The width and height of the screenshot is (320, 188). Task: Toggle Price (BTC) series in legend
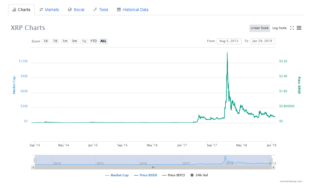tap(173, 175)
